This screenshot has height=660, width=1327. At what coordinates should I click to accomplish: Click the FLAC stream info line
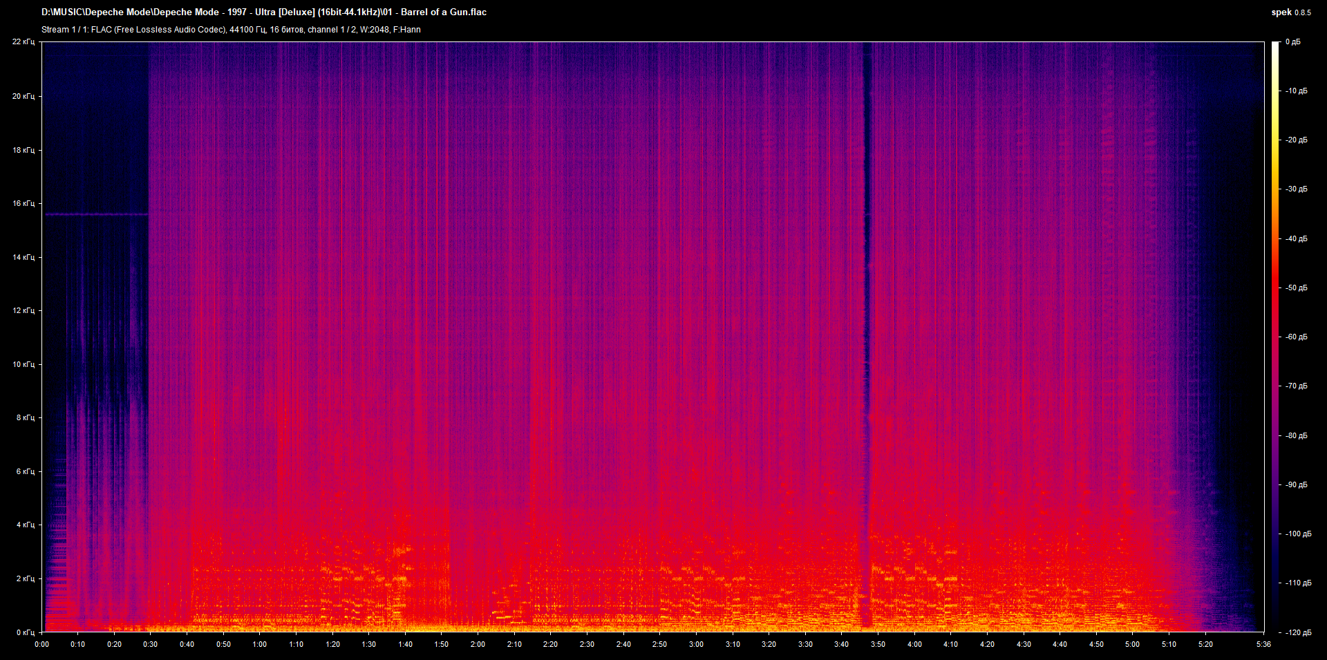pos(231,30)
